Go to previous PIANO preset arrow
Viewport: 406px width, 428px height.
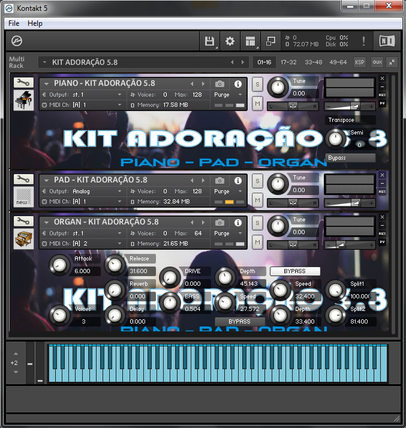(192, 84)
